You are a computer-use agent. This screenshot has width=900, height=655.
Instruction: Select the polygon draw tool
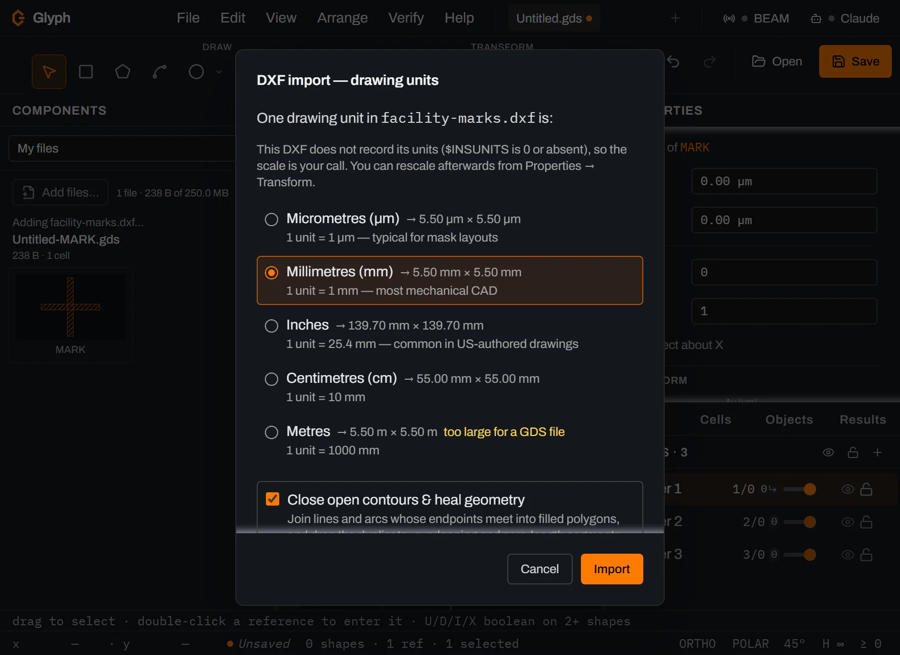pos(123,72)
